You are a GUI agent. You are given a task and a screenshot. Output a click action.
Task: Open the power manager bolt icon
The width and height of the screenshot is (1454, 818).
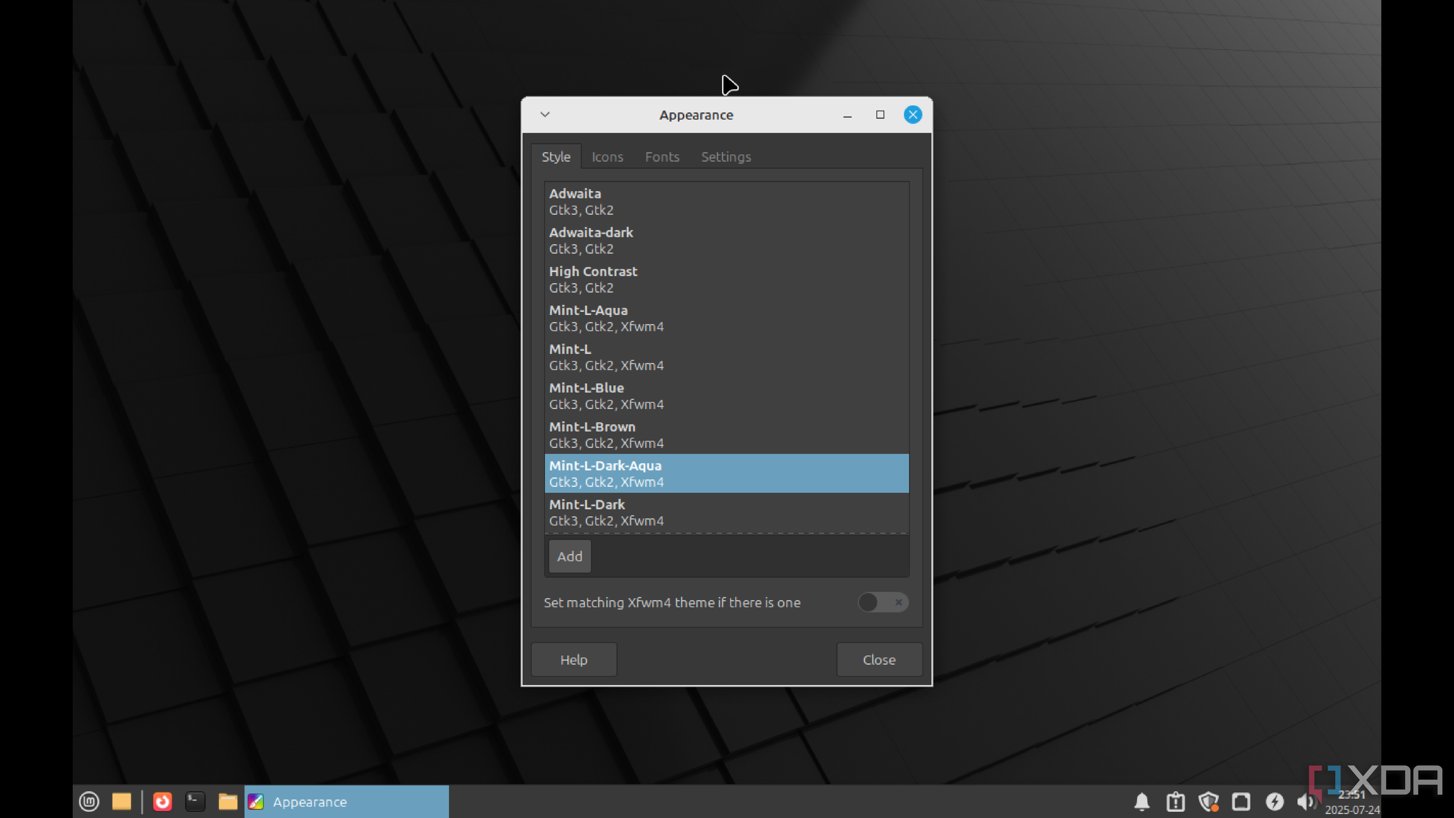1275,802
